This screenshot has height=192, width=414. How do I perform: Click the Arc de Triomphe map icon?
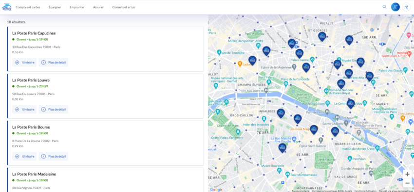[x=219, y=53]
